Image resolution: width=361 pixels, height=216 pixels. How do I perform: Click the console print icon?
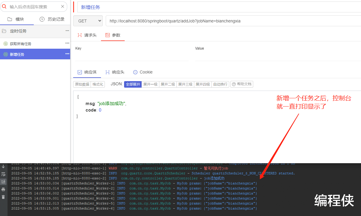(3, 189)
